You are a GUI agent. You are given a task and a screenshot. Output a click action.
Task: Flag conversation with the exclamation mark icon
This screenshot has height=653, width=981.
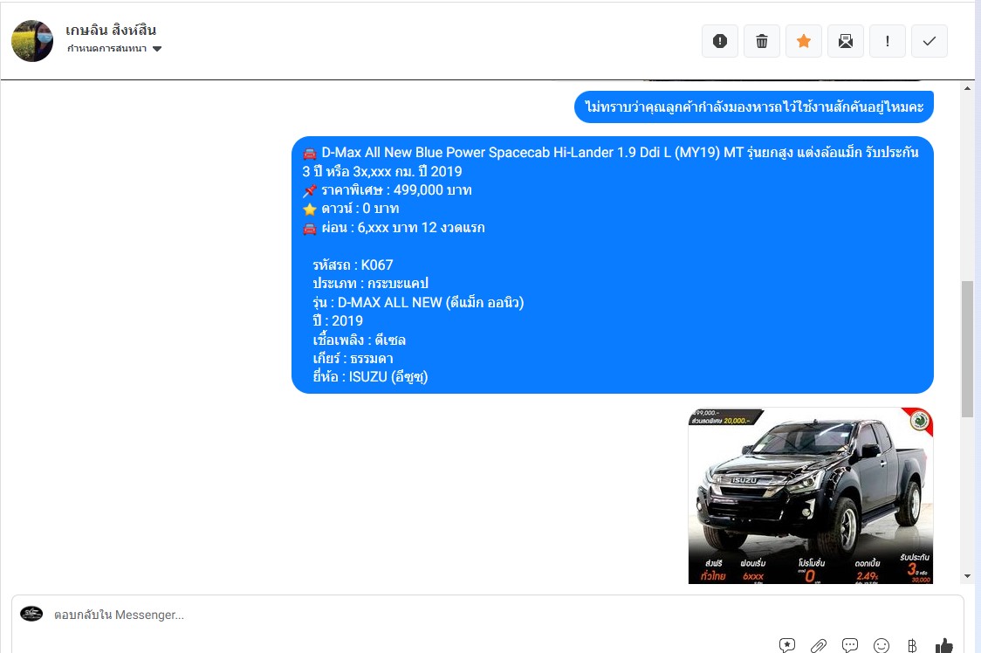click(888, 41)
